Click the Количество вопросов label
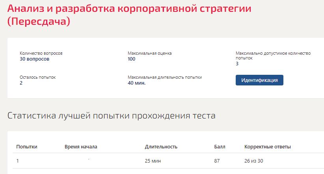The image size is (324, 174). pos(41,53)
